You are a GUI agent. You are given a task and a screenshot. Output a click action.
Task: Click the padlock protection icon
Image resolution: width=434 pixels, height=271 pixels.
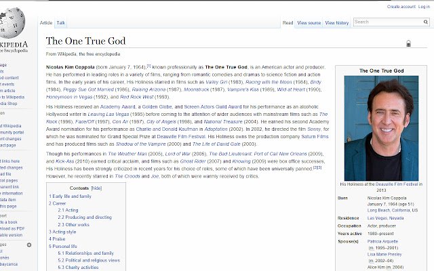click(408, 43)
